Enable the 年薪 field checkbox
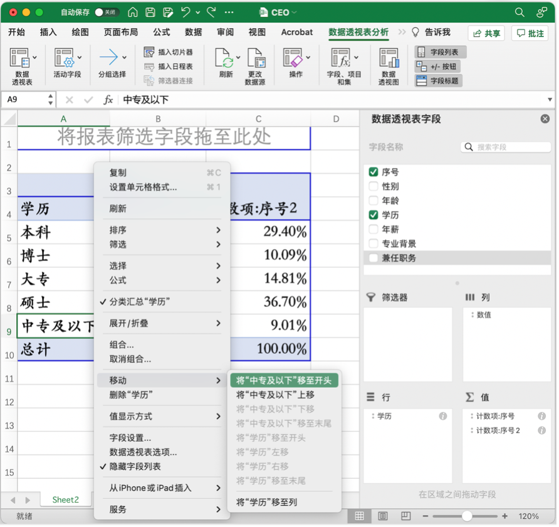Image resolution: width=559 pixels, height=527 pixels. click(x=374, y=230)
